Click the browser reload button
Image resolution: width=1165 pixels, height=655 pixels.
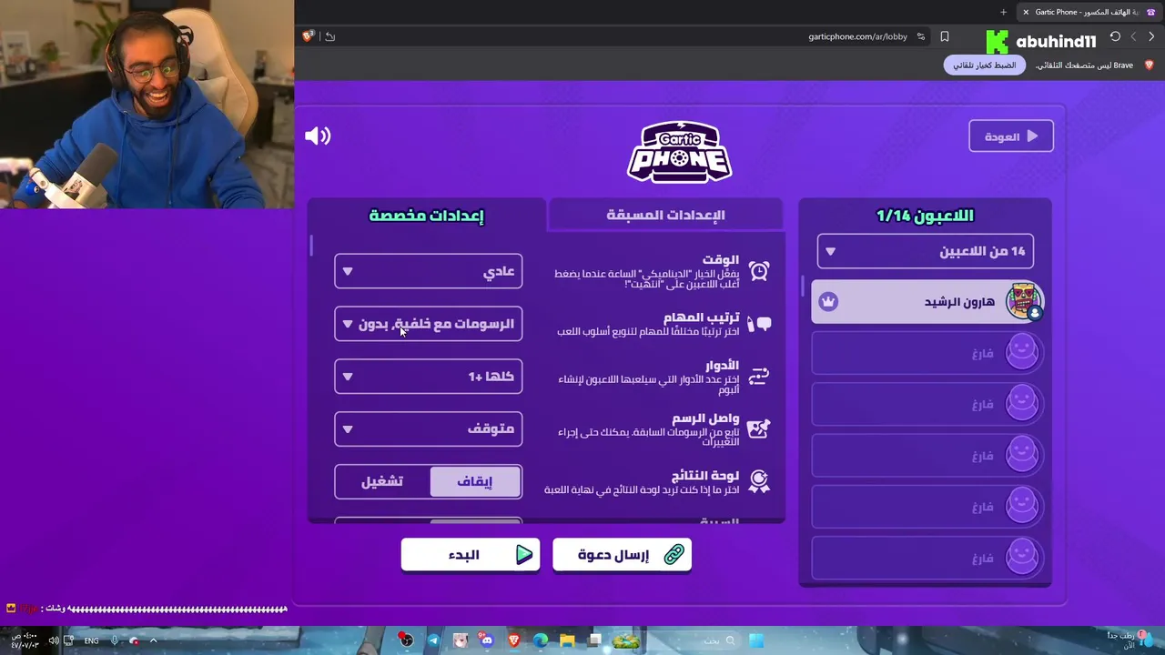pyautogui.click(x=1115, y=36)
